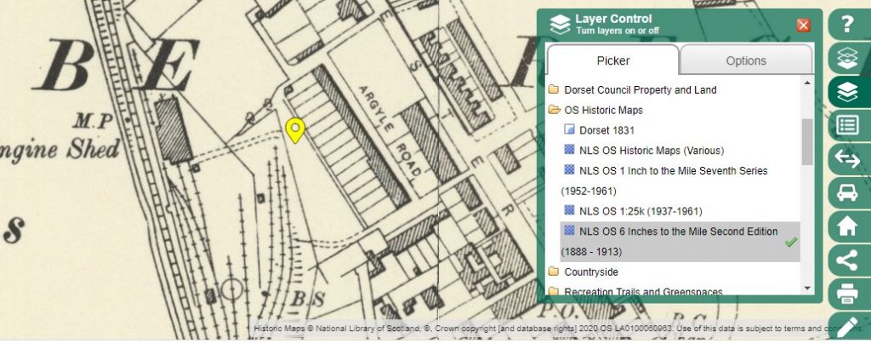This screenshot has width=871, height=343.
Task: Expand the Countryside folder
Action: click(x=584, y=272)
